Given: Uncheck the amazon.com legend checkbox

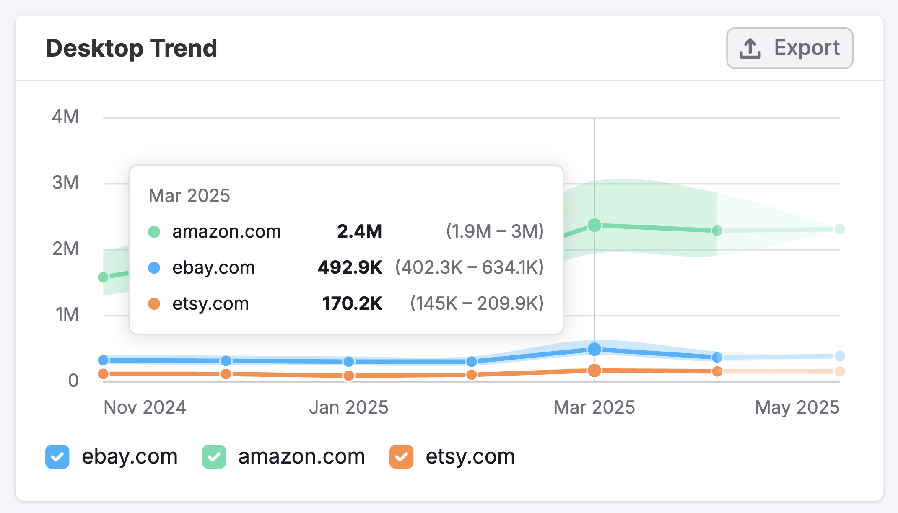Looking at the screenshot, I should (x=214, y=456).
